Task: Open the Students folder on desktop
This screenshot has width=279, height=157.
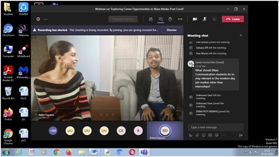Action: pyautogui.click(x=8, y=9)
